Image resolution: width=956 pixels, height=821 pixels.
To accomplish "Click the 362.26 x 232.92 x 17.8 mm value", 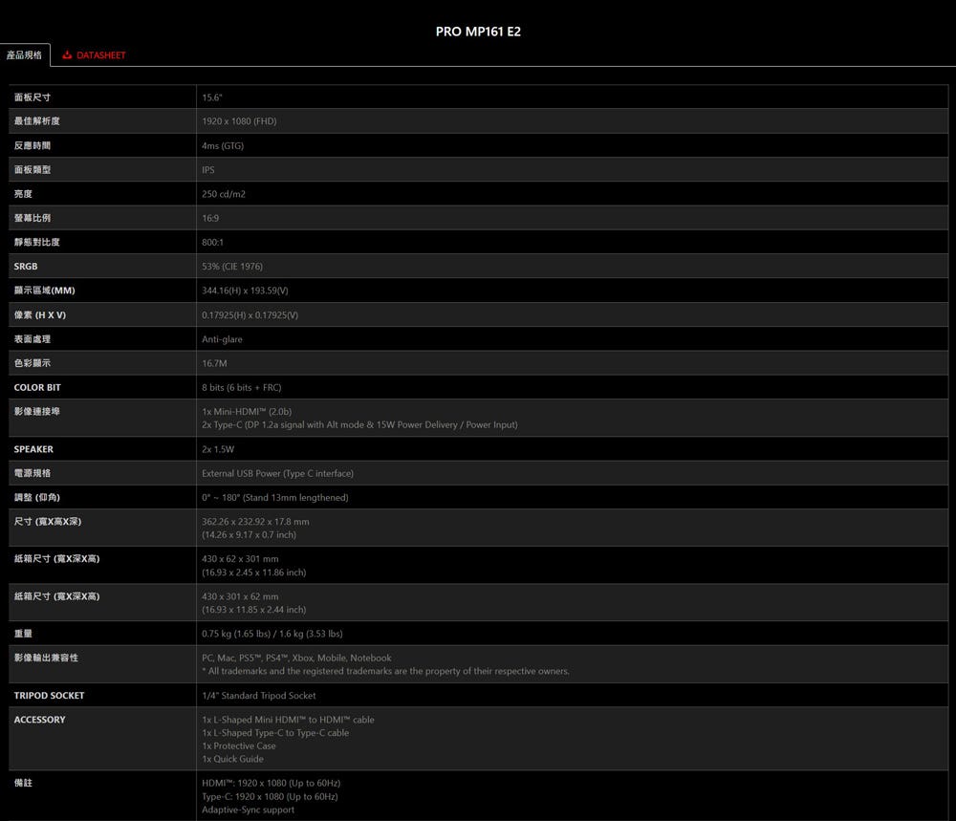I will coord(255,522).
